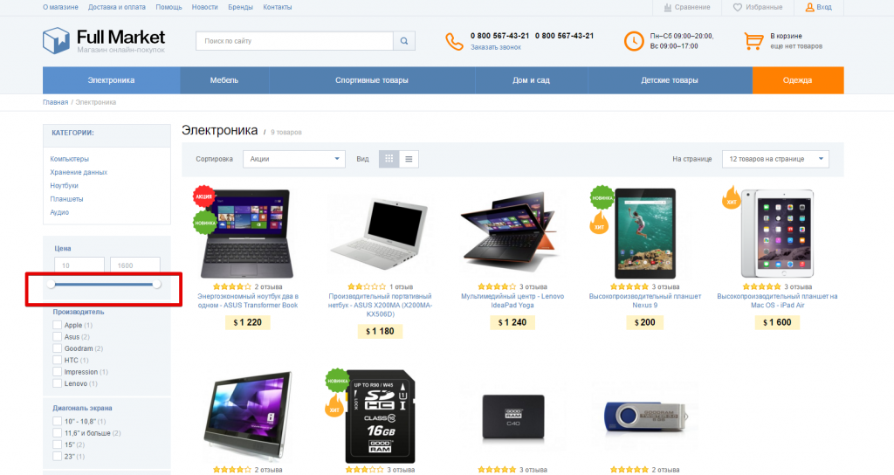Click the Сравнение comparison chart icon
This screenshot has width=894, height=475.
pos(668,7)
